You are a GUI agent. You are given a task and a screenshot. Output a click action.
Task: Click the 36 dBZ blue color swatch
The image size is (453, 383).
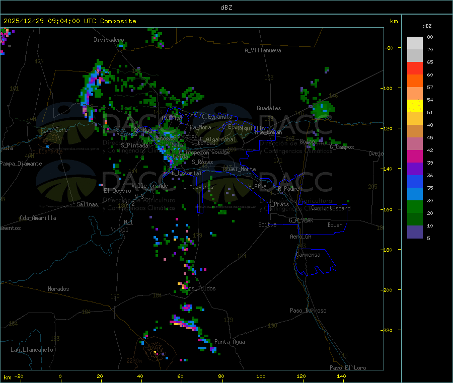pos(415,181)
